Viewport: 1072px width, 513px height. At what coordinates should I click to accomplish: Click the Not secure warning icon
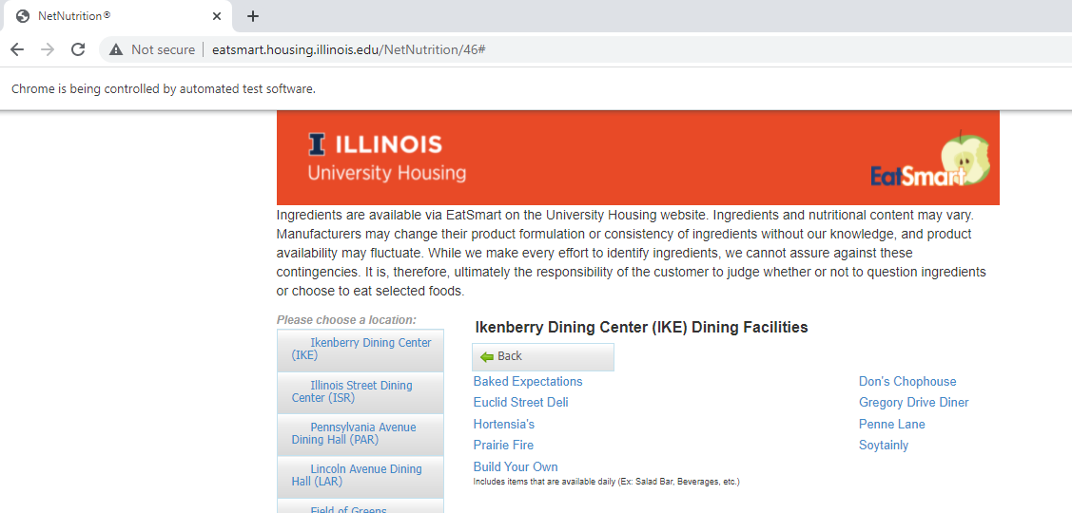point(116,49)
